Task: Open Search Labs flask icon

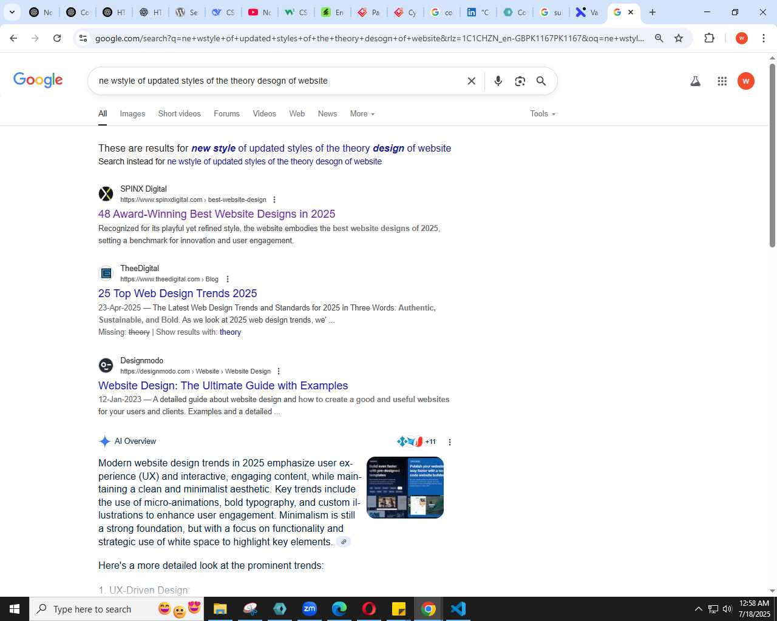Action: click(x=696, y=81)
